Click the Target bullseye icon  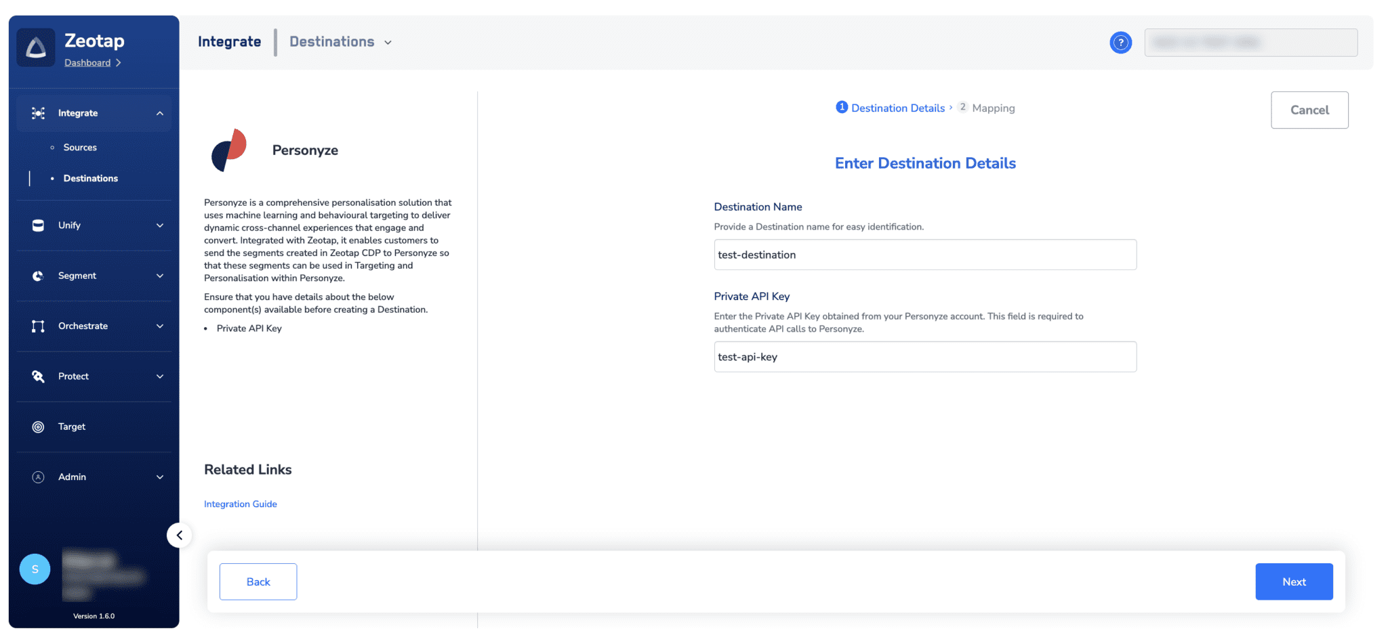point(38,427)
